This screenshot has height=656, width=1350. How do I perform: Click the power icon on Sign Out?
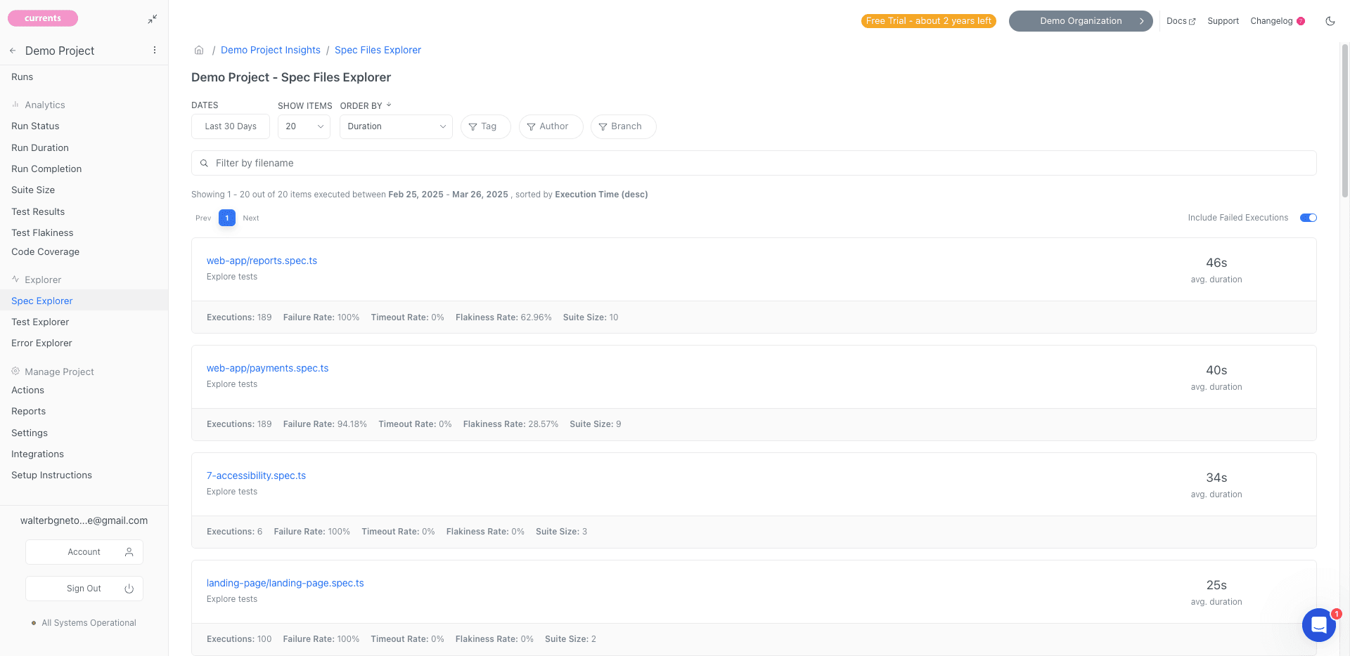pyautogui.click(x=129, y=589)
